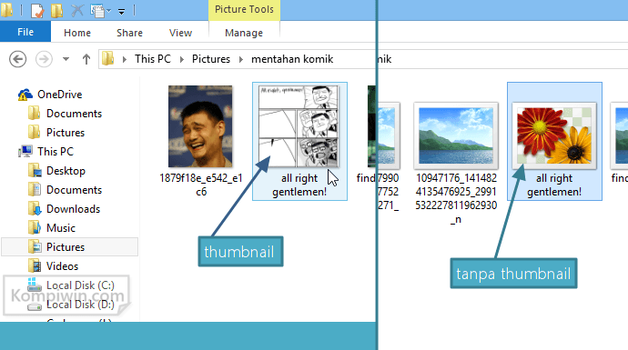Click the New folder icon in quick access toolbar
The image size is (628, 350).
click(x=56, y=10)
